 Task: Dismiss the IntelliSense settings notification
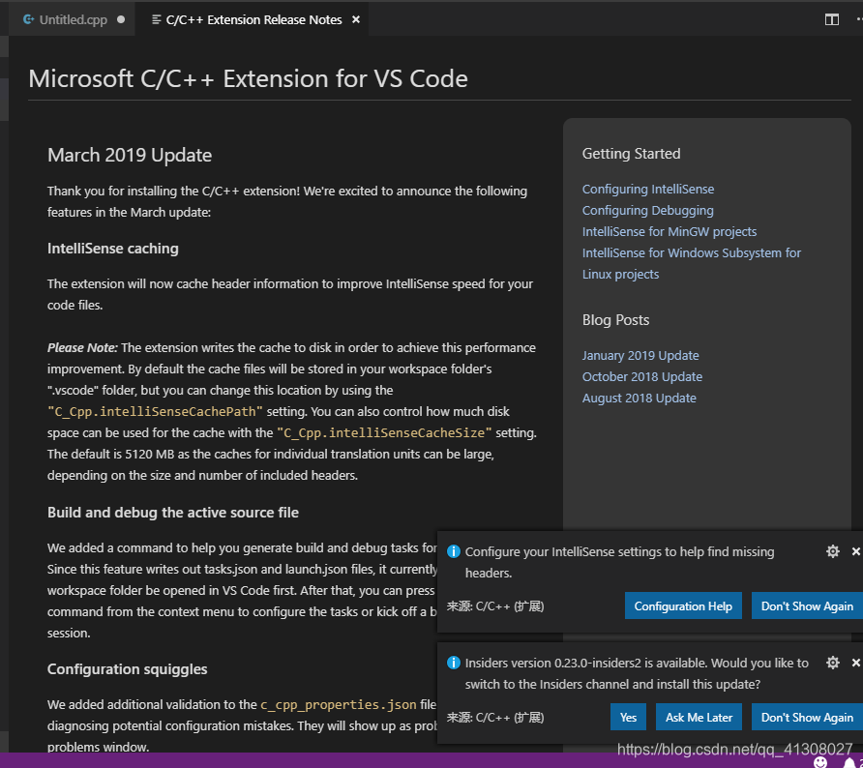(x=856, y=551)
